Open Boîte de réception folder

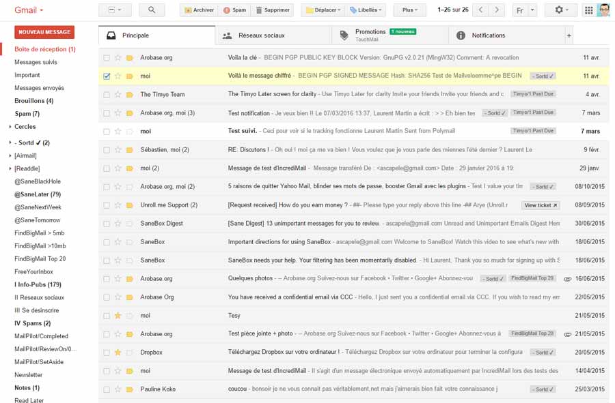click(x=44, y=49)
